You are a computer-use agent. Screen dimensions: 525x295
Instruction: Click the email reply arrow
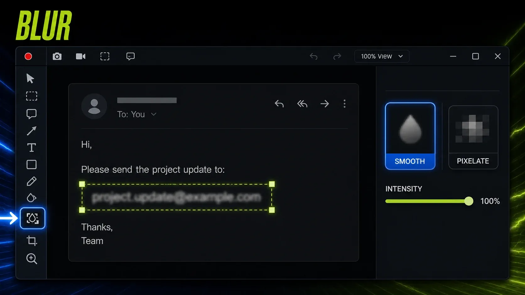coord(279,104)
